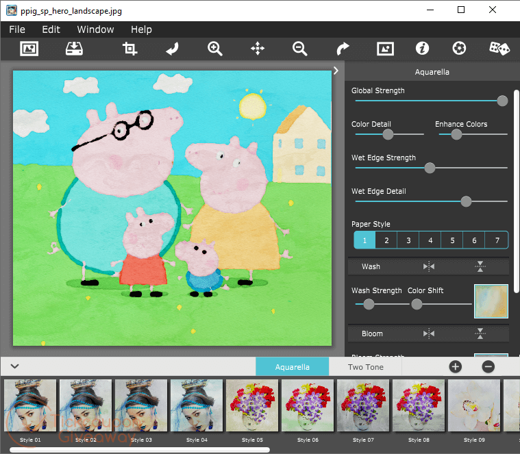Remove a preset with the minus icon
Viewport: 520px width, 454px height.
coord(488,366)
